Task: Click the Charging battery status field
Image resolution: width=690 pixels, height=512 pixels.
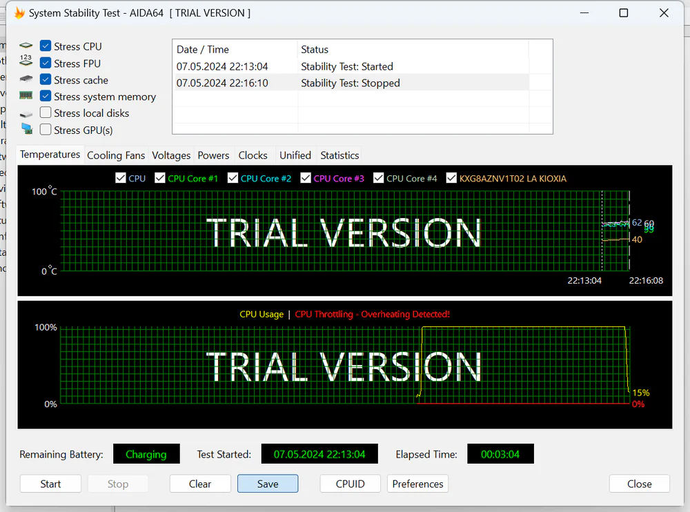Action: pyautogui.click(x=146, y=454)
